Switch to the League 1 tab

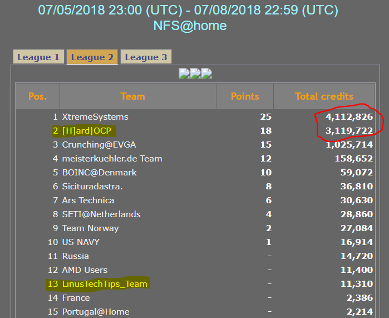(x=38, y=57)
